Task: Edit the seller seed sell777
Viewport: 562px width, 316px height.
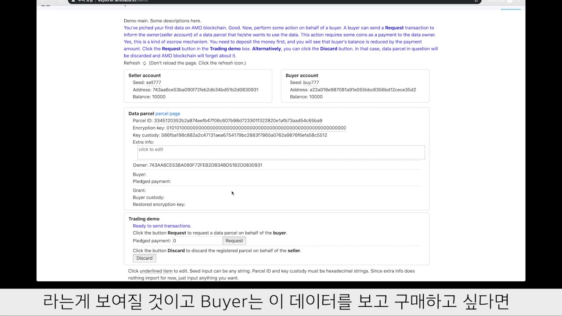Action: [x=154, y=83]
